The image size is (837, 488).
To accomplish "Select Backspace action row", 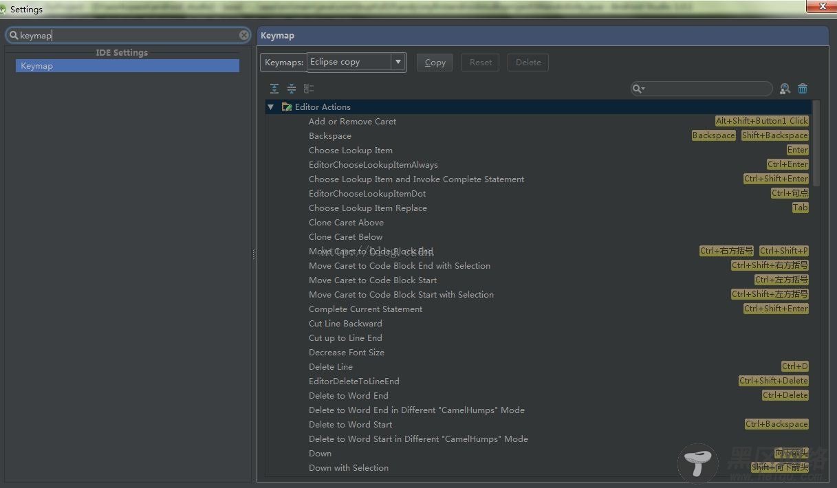I will point(330,136).
